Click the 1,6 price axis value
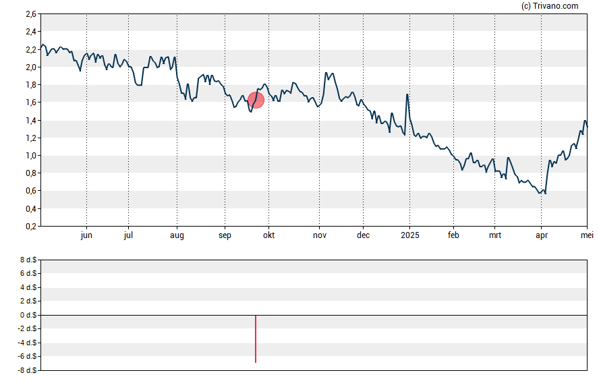Screen dimensions: 599x381 [31, 102]
